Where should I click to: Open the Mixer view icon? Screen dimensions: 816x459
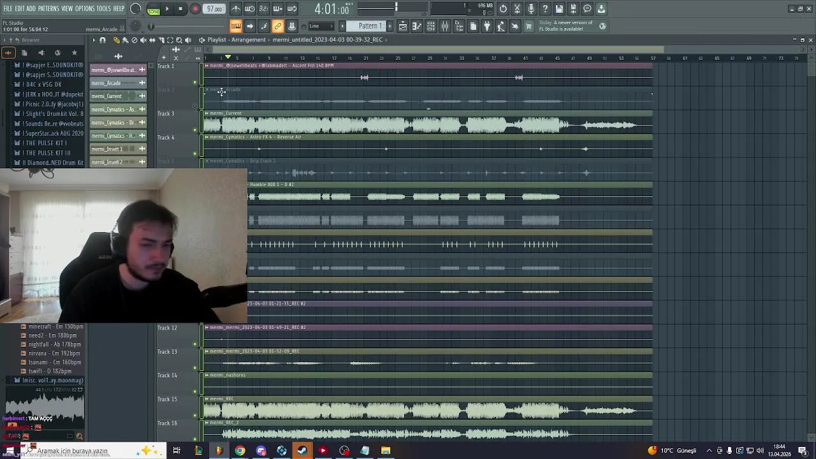click(x=445, y=26)
